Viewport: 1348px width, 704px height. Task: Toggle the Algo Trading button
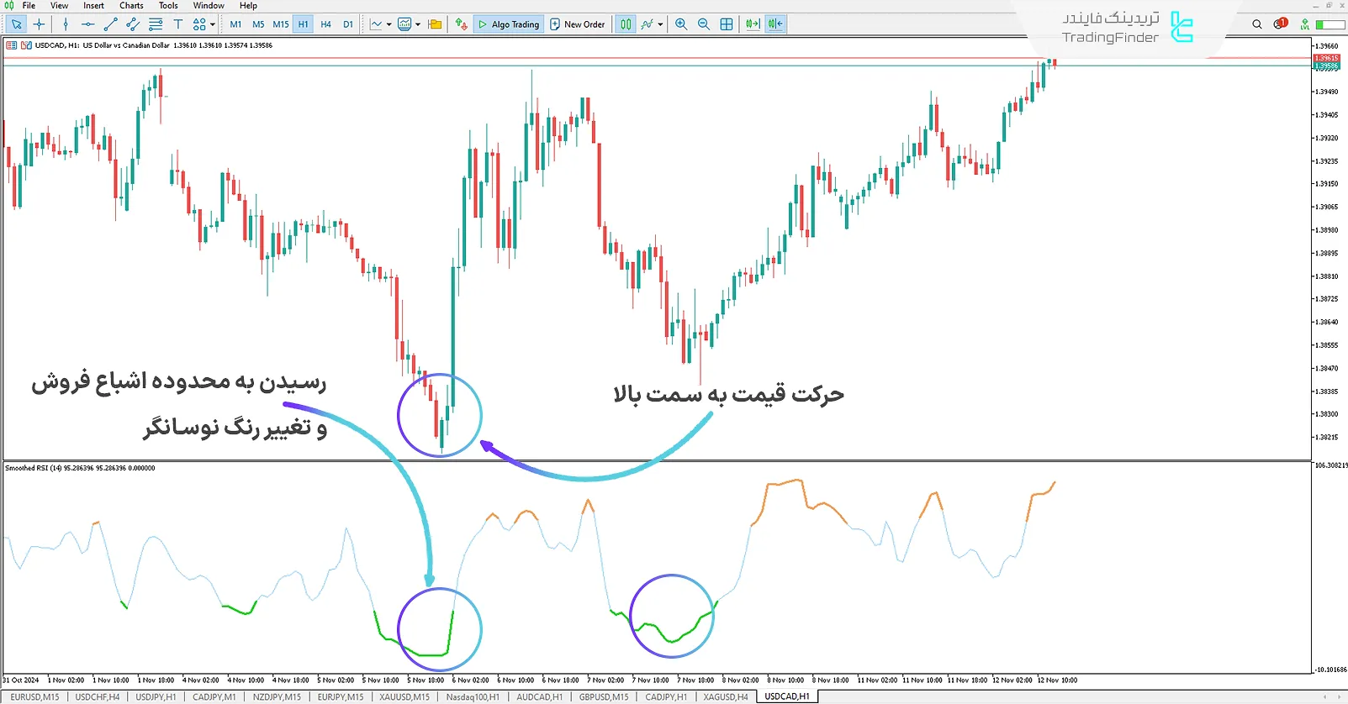(509, 24)
